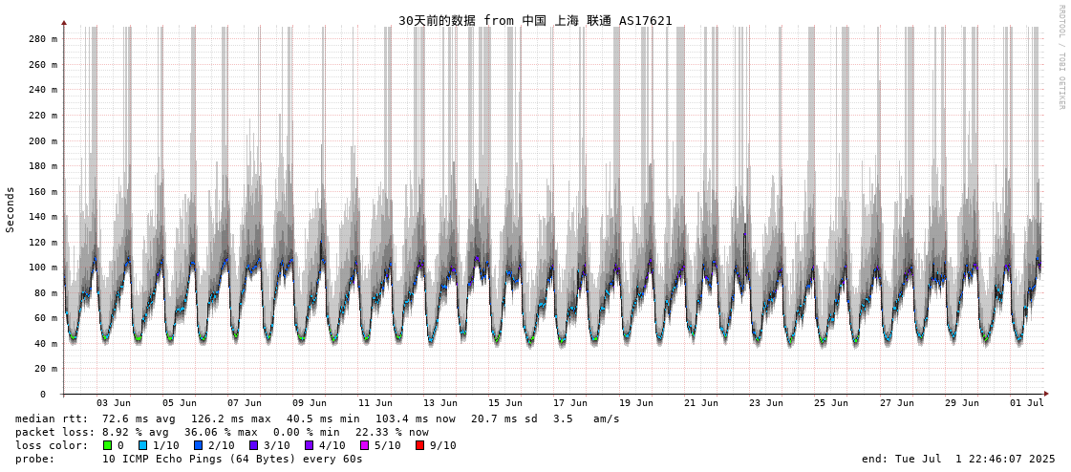Click the 09 Jun date label
Image resolution: width=1071 pixels, height=472 pixels.
point(310,403)
